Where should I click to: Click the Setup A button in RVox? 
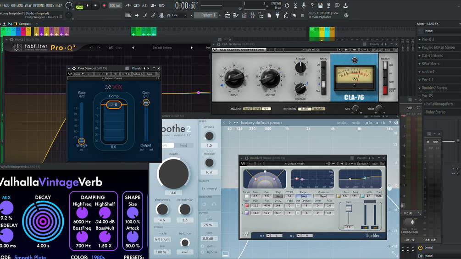(137, 74)
